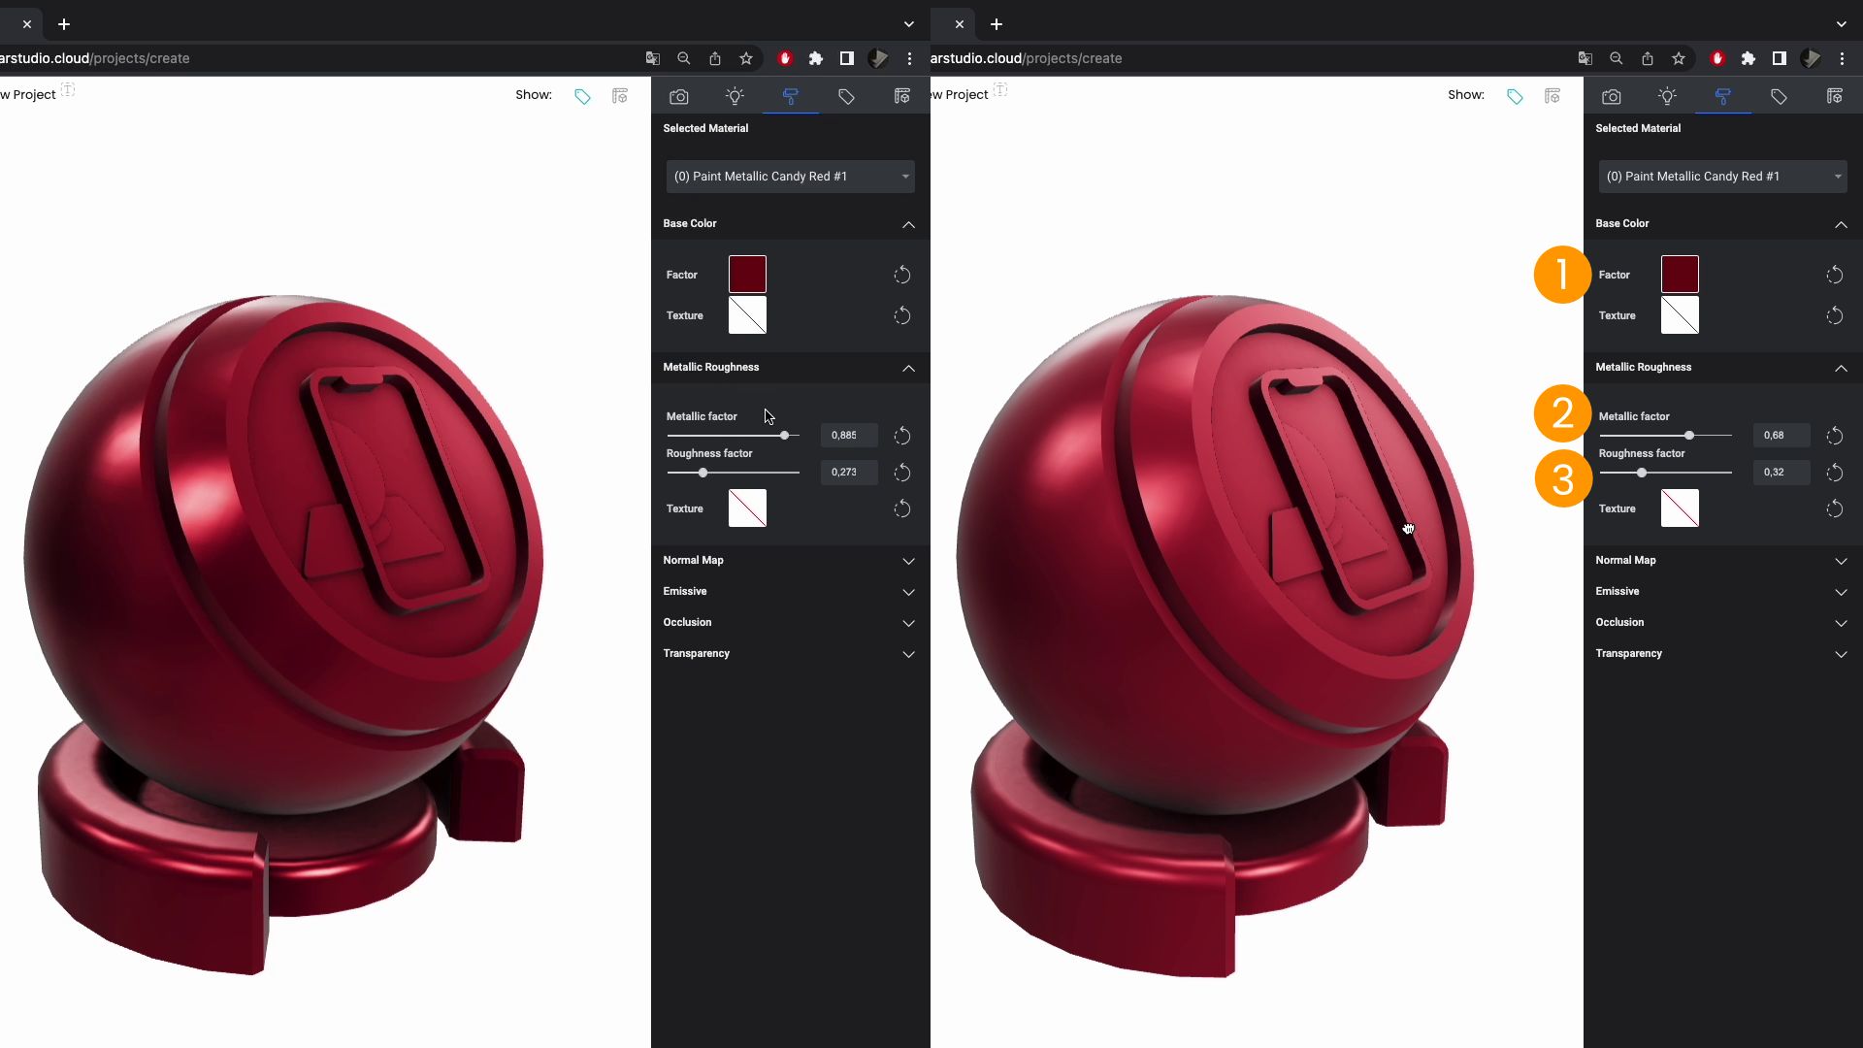
Task: Select the camera capture tool
Action: pyautogui.click(x=679, y=96)
